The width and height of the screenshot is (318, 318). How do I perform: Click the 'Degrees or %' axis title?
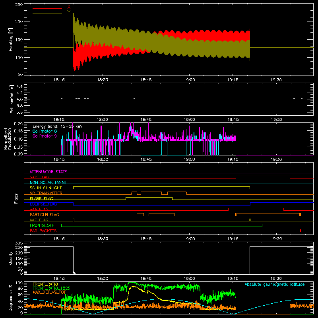[x=10, y=298]
